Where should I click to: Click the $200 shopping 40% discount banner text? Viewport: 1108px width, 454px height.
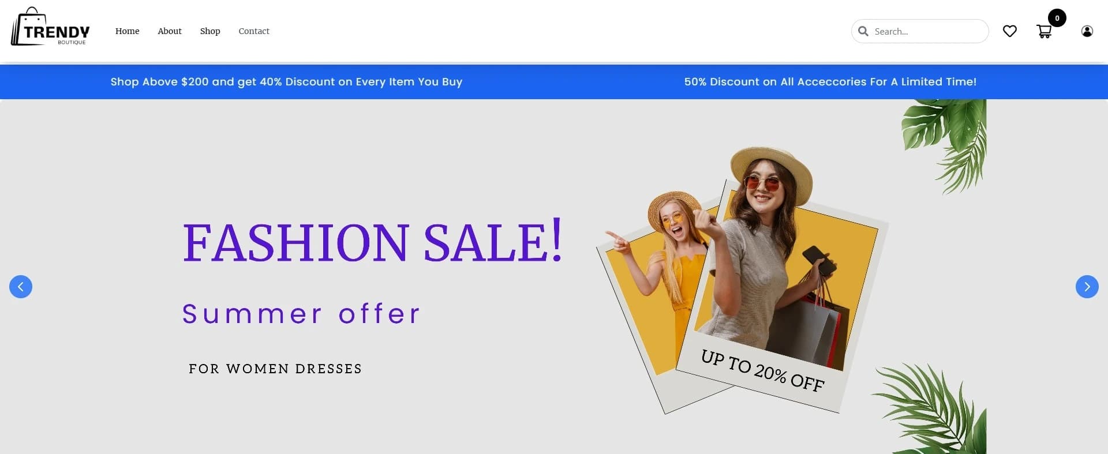[286, 82]
